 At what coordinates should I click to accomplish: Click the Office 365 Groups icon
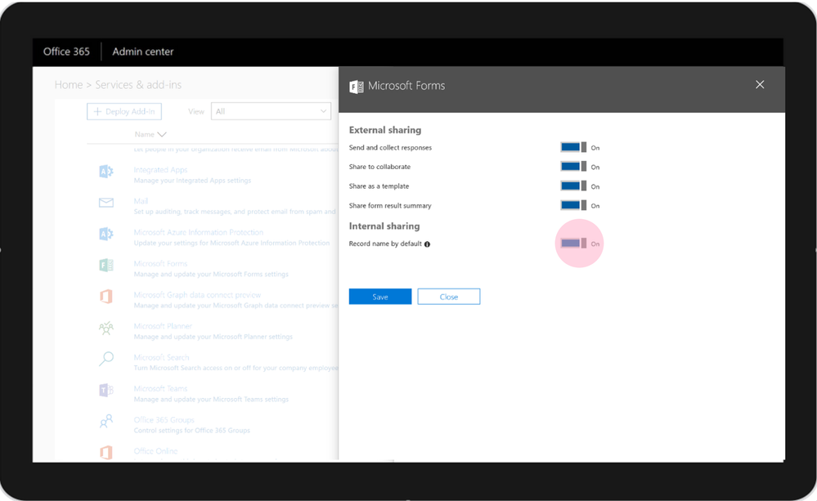(x=105, y=422)
